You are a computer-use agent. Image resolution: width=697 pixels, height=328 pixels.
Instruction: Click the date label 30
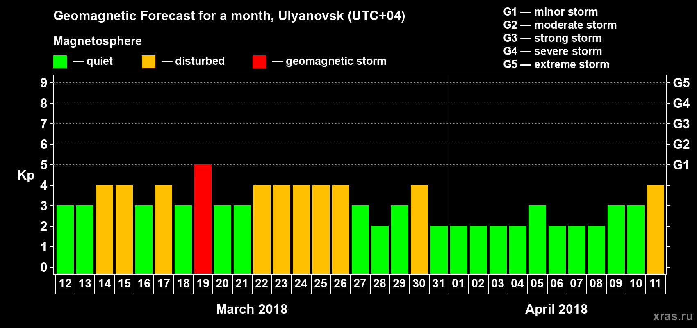click(419, 284)
